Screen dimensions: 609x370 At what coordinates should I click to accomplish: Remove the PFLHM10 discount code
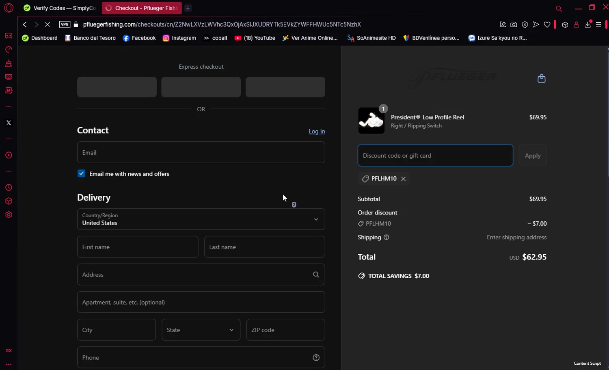(403, 179)
